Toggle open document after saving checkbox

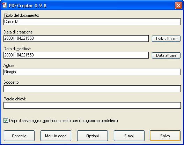coord(6,121)
